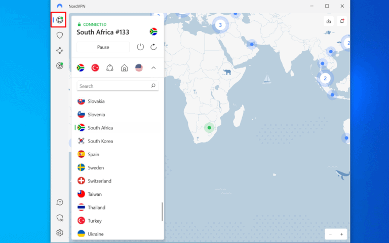Click the NordVPN logo in title bar
Image resolution: width=389 pixels, height=243 pixels.
point(60,6)
